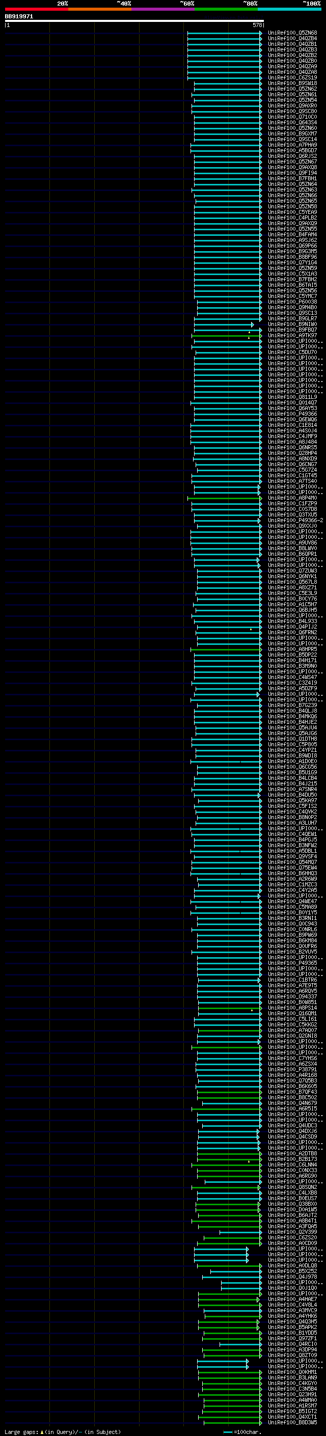Image resolution: width=326 pixels, height=1436 pixels.
Task: Select the UniRef100_P49366 hit label
Action: (x=292, y=414)
